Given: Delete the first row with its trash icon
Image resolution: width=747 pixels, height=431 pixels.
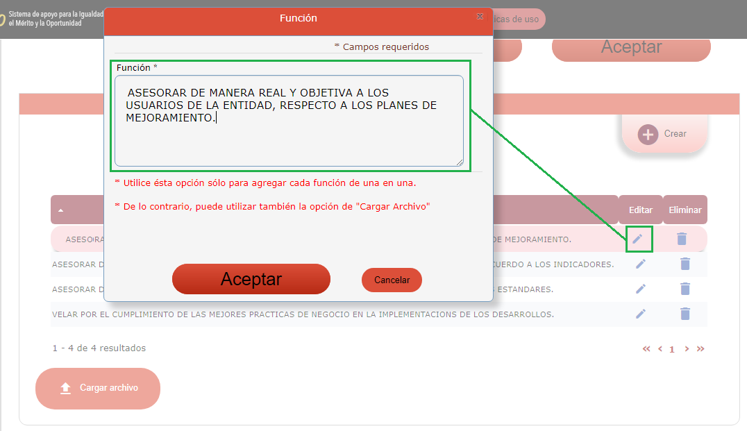Looking at the screenshot, I should (682, 239).
